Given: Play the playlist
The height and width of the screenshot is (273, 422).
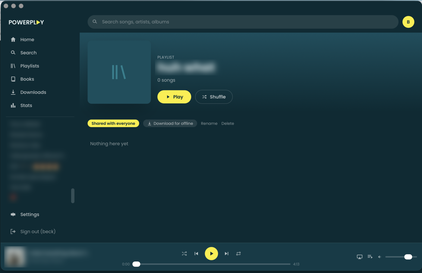Looking at the screenshot, I should tap(174, 97).
